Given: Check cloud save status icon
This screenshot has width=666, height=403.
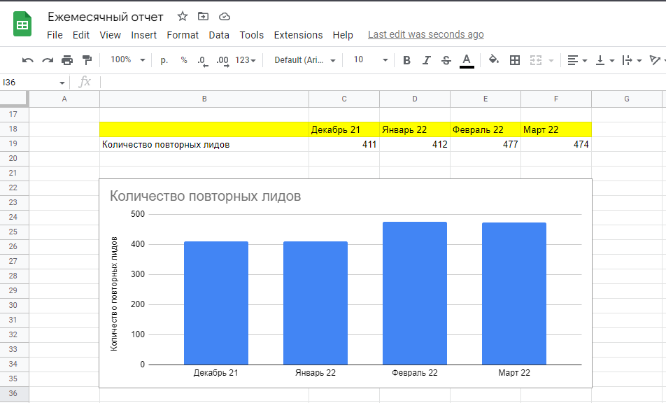Looking at the screenshot, I should coord(225,17).
